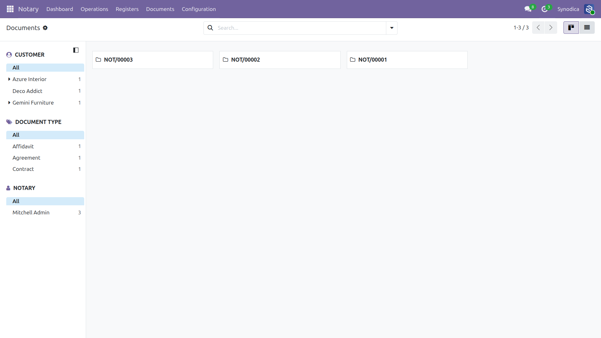This screenshot has width=601, height=338.
Task: Click the NOT/00001 folder icon
Action: 352,59
